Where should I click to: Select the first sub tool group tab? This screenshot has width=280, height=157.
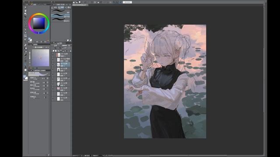(x=54, y=7)
